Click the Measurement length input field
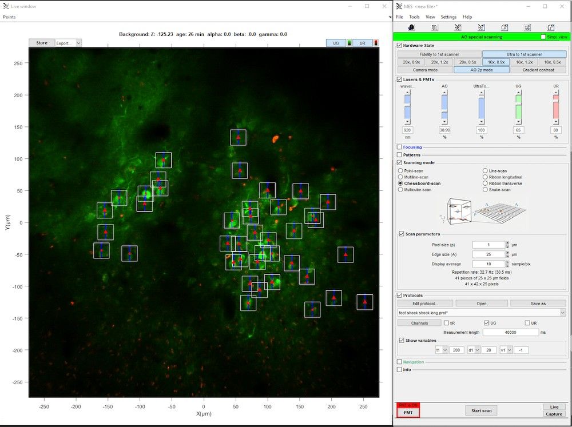Viewport: 572px width, 427px height. (510, 332)
